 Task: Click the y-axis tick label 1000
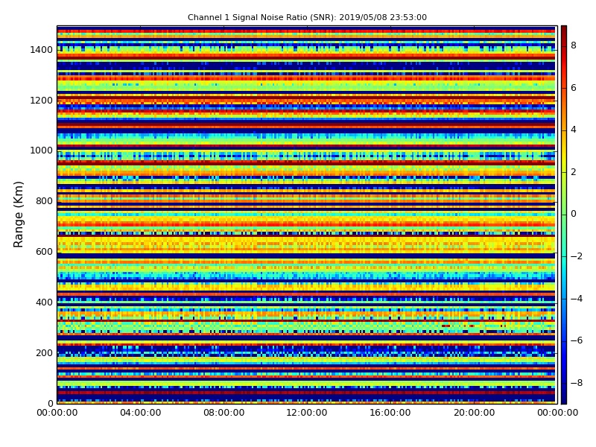click(x=42, y=150)
